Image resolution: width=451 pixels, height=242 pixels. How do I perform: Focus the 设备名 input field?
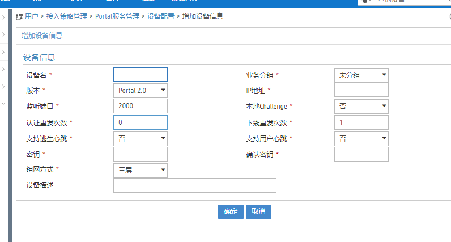[141, 75]
